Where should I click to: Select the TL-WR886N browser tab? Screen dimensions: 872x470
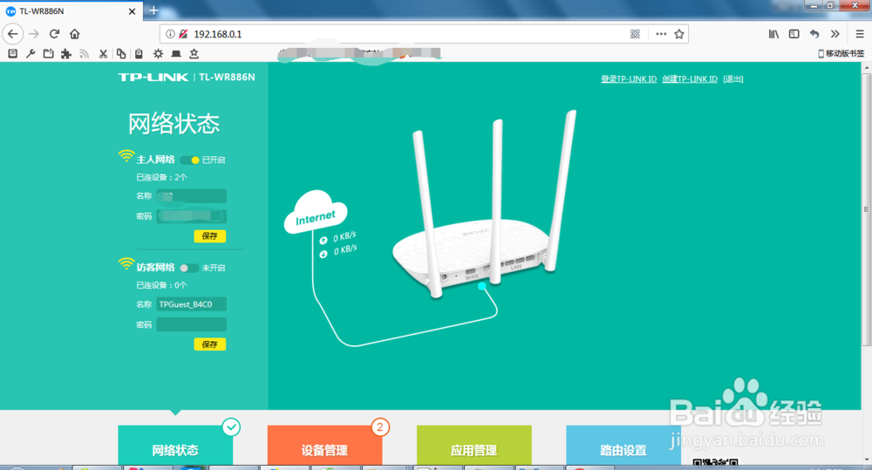click(x=71, y=11)
